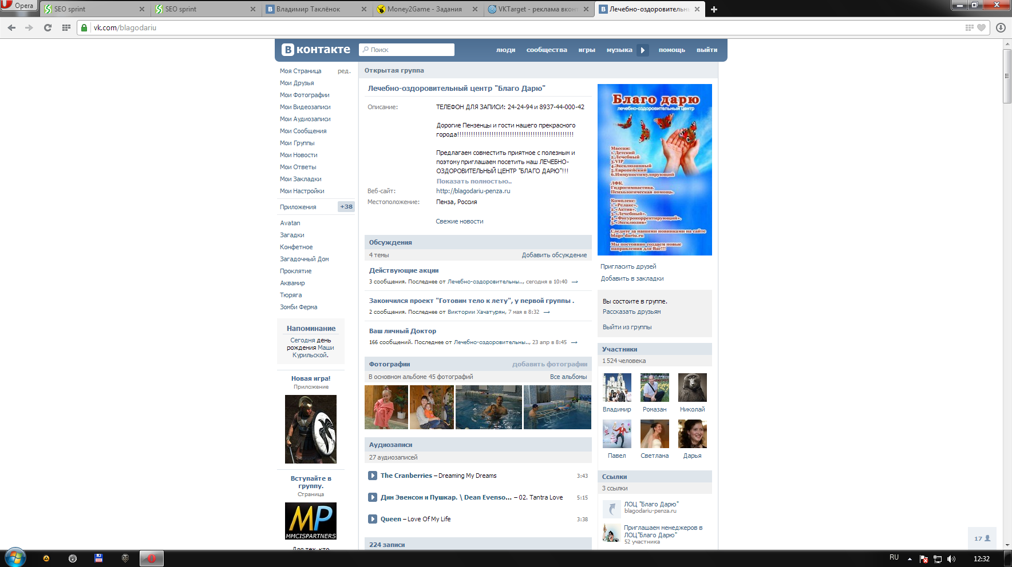Open Все альбомы link
This screenshot has height=567, width=1012.
[x=568, y=377]
